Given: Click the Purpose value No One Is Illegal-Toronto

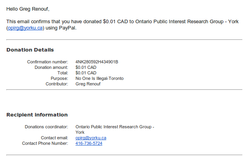Looking at the screenshot, I should [x=100, y=78].
